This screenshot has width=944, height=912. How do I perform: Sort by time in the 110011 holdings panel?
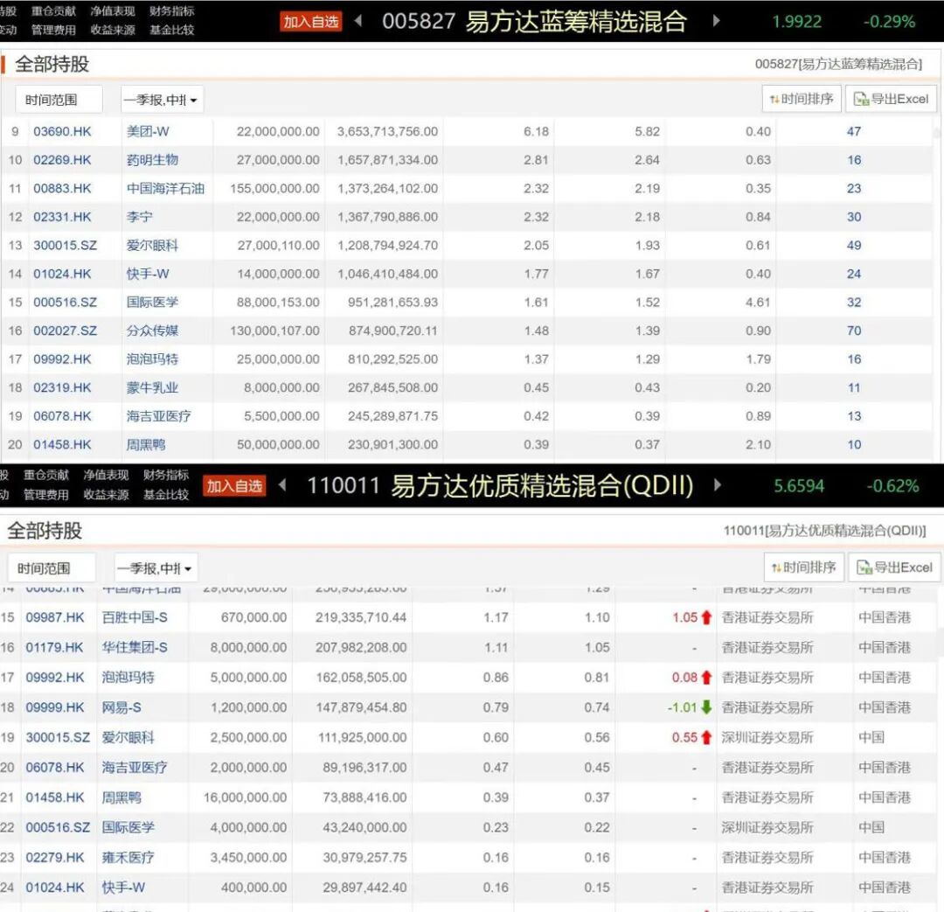(804, 567)
